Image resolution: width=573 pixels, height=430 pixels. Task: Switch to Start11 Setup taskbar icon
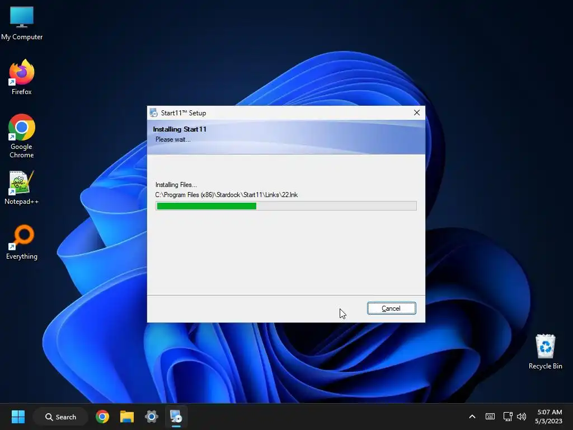(176, 417)
